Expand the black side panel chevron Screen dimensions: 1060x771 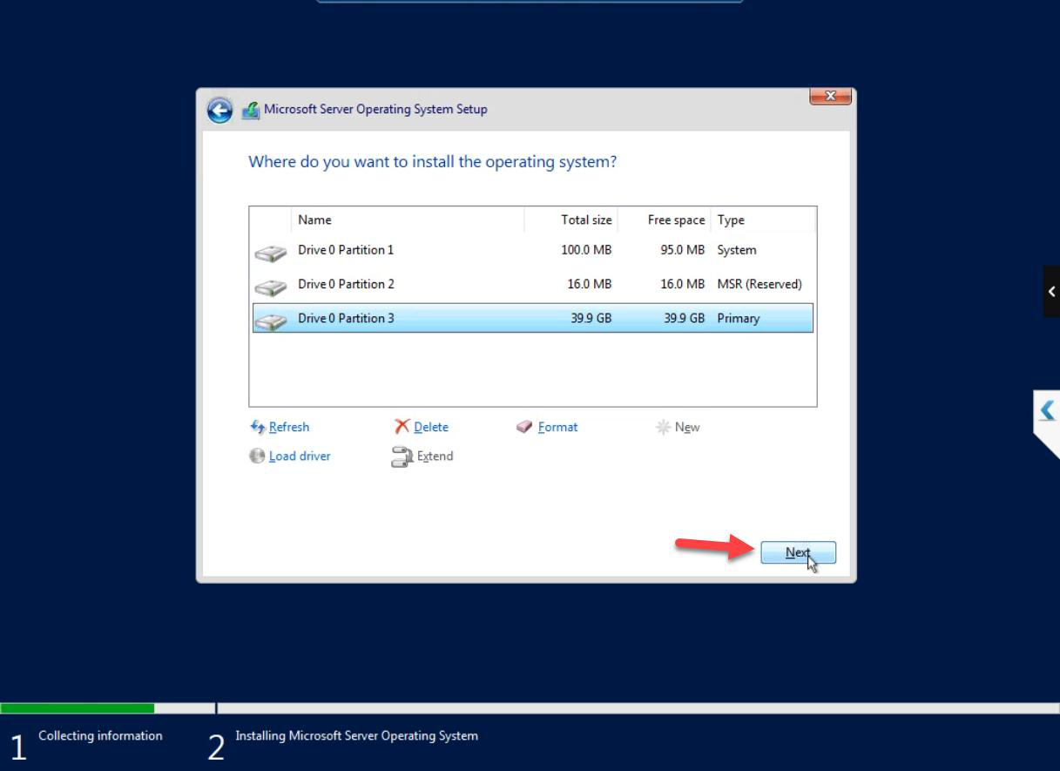pos(1051,292)
